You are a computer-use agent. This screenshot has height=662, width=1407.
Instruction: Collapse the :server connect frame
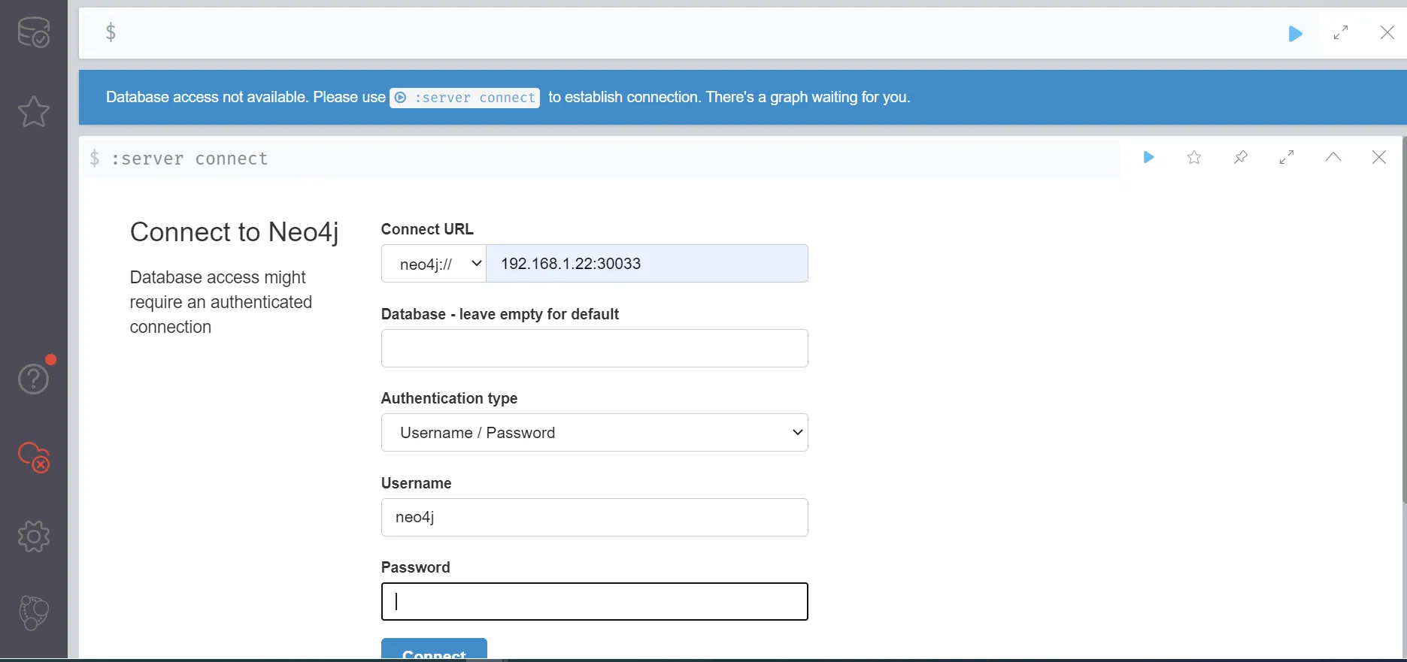tap(1333, 156)
